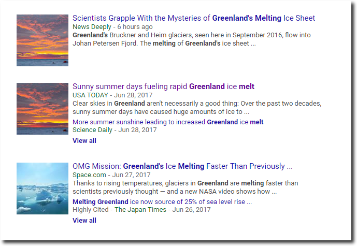Click the 'Thanks to rising temperatures' snippet
The height and width of the screenshot is (246, 357).
point(185,187)
